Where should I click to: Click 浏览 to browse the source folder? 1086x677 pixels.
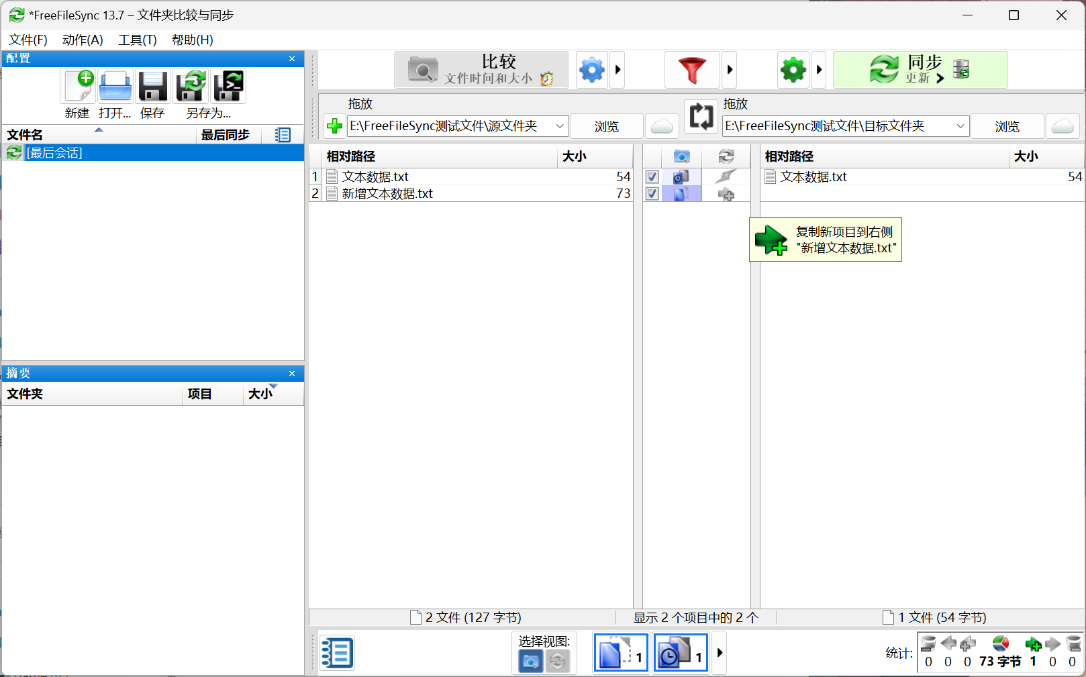pos(607,126)
